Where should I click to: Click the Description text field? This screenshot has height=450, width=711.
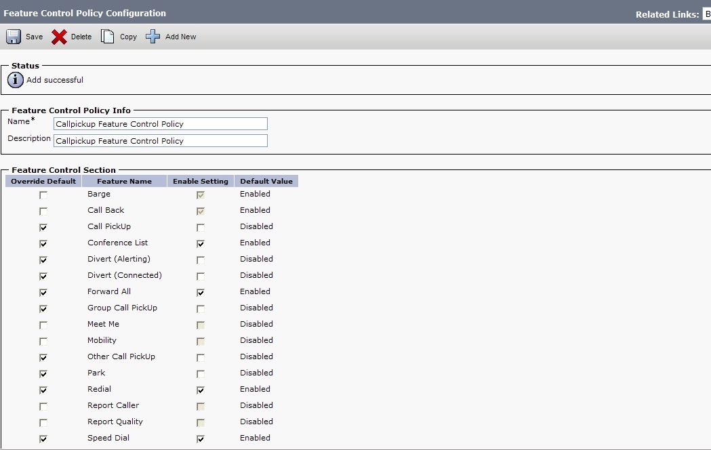point(160,141)
